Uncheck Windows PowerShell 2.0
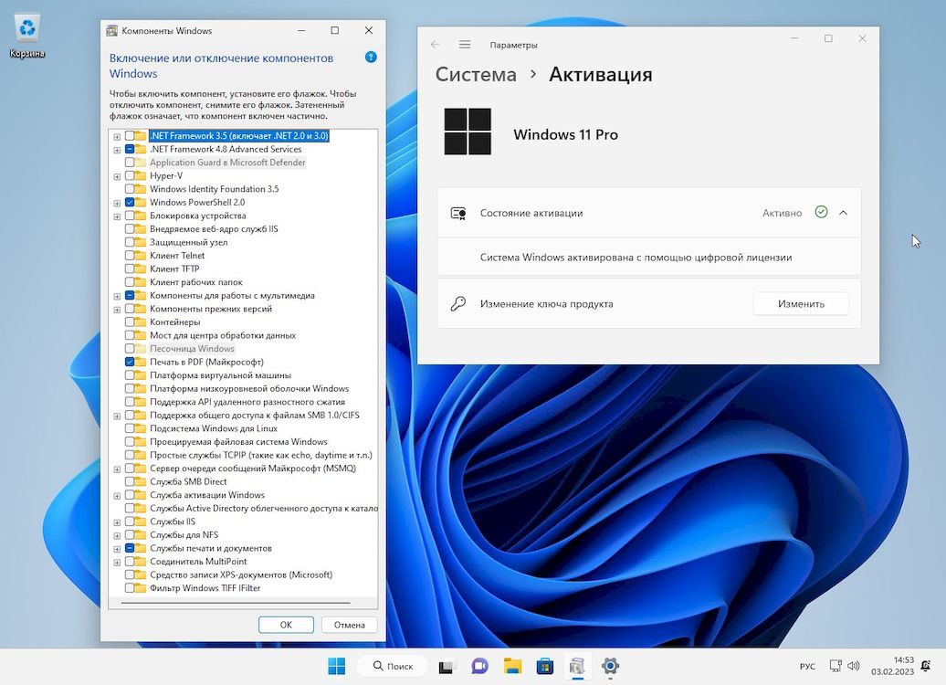The image size is (946, 685). click(130, 202)
